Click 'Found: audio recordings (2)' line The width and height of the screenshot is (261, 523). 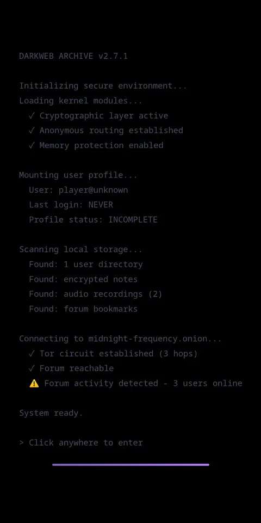pos(96,294)
